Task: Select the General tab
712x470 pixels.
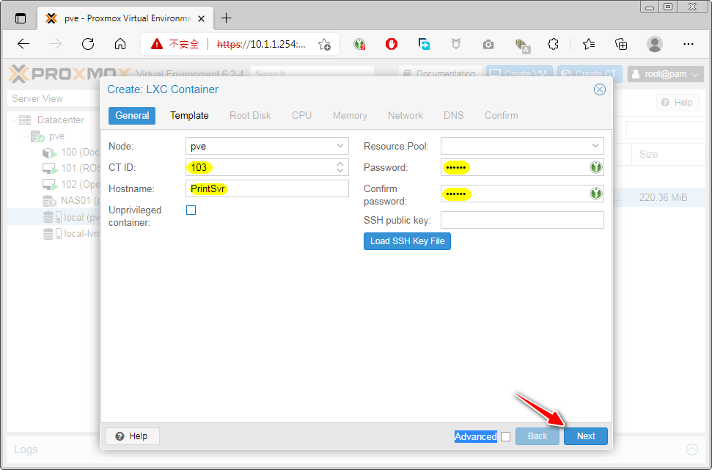Action: (x=132, y=115)
